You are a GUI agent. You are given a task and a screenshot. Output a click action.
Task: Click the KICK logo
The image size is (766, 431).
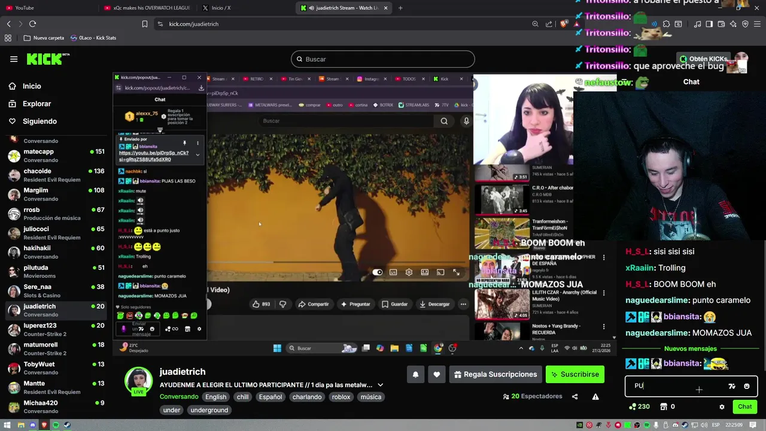coord(48,59)
